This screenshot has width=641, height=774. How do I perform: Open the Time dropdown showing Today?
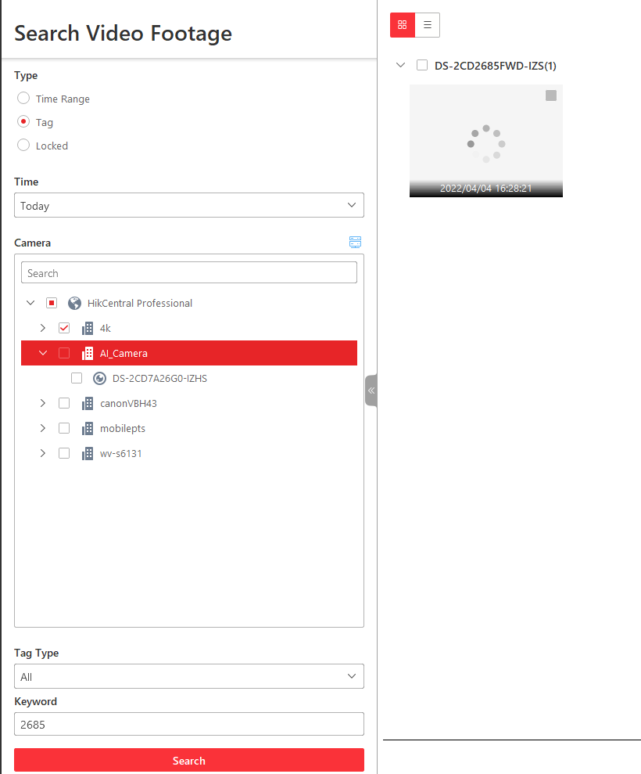(x=189, y=206)
